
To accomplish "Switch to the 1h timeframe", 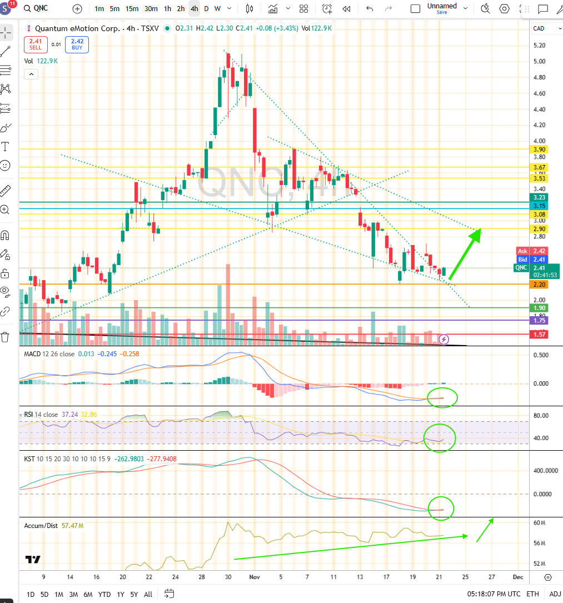I will point(167,9).
